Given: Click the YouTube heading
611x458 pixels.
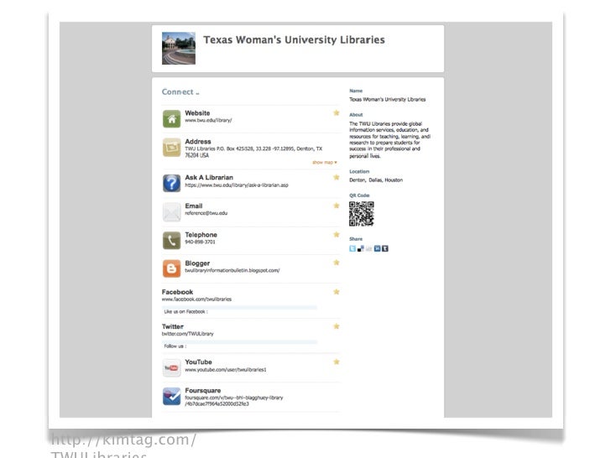Looking at the screenshot, I should pyautogui.click(x=198, y=362).
